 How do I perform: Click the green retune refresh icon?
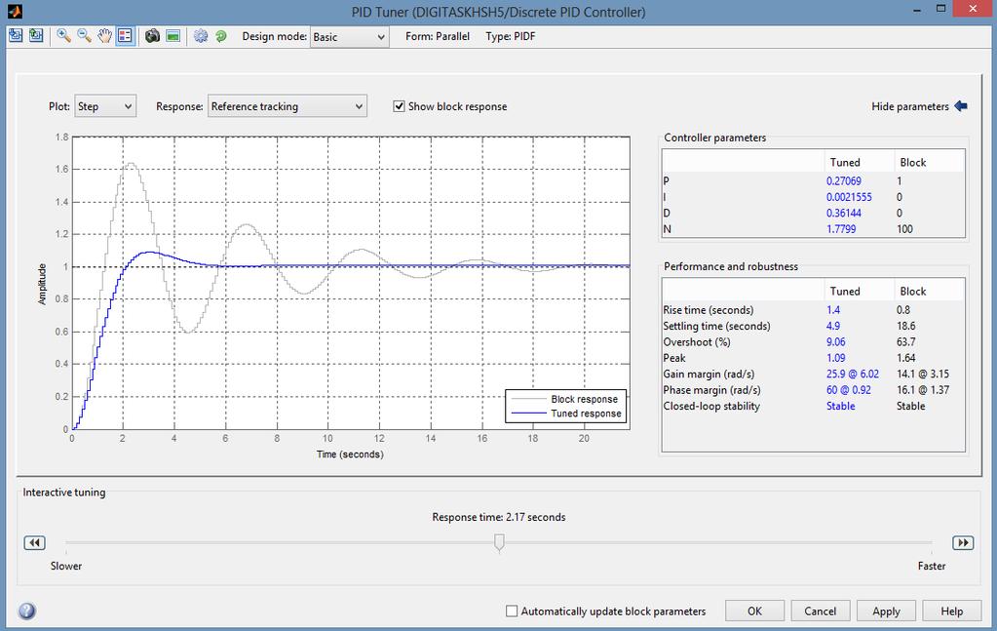220,36
